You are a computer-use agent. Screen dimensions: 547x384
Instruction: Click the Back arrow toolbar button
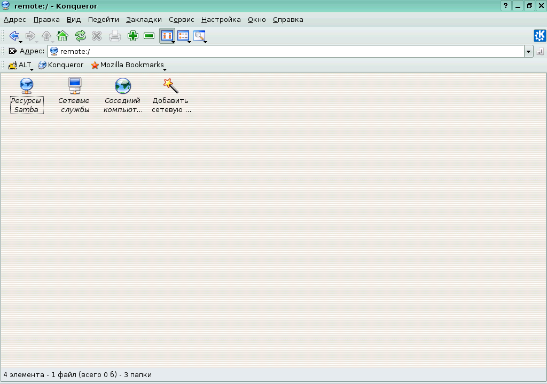coord(14,36)
